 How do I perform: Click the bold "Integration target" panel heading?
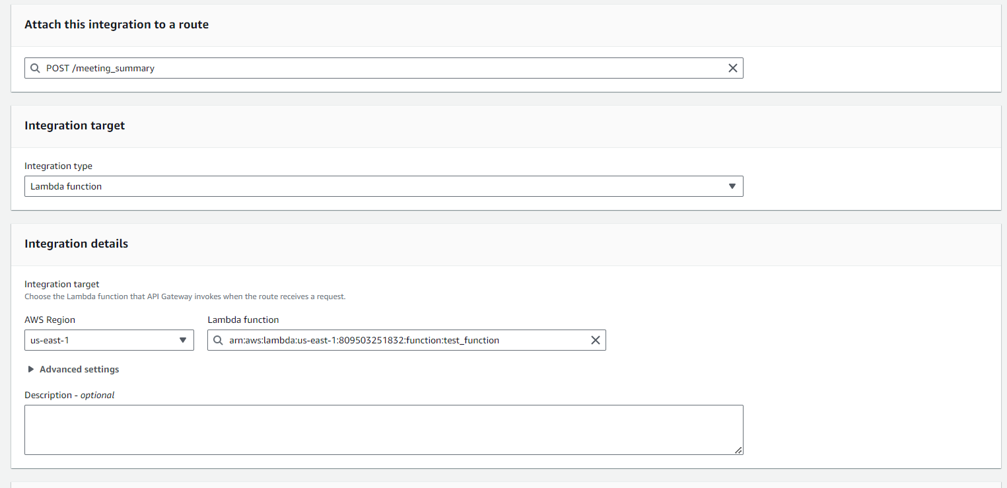75,125
